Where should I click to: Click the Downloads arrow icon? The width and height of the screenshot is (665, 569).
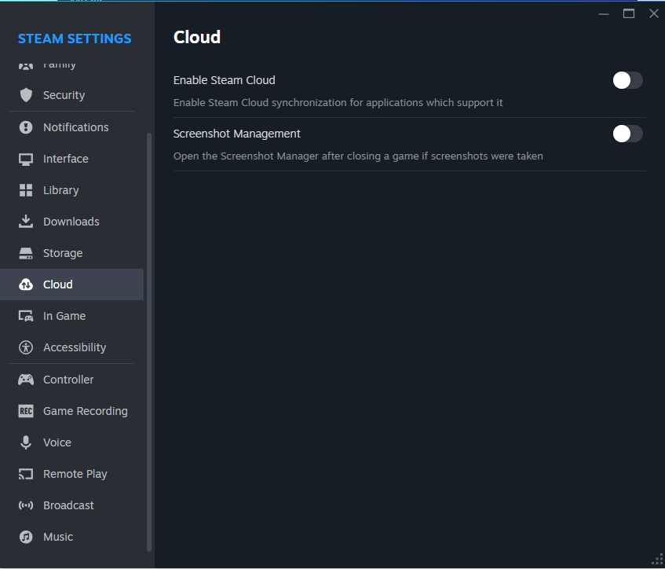(x=26, y=222)
